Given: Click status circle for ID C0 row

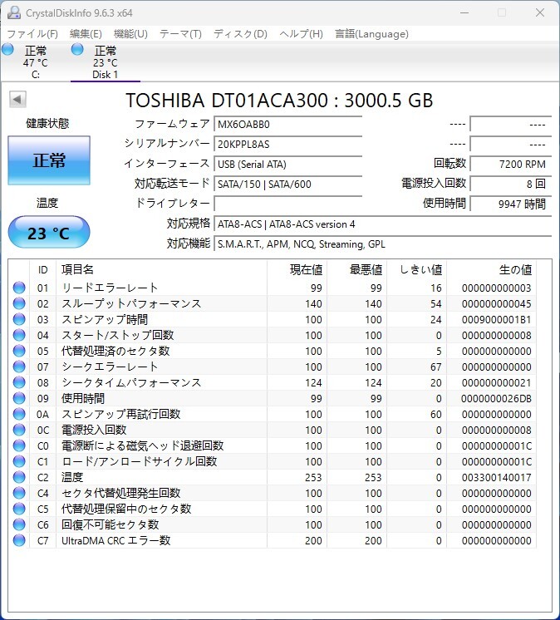Looking at the screenshot, I should pos(19,445).
